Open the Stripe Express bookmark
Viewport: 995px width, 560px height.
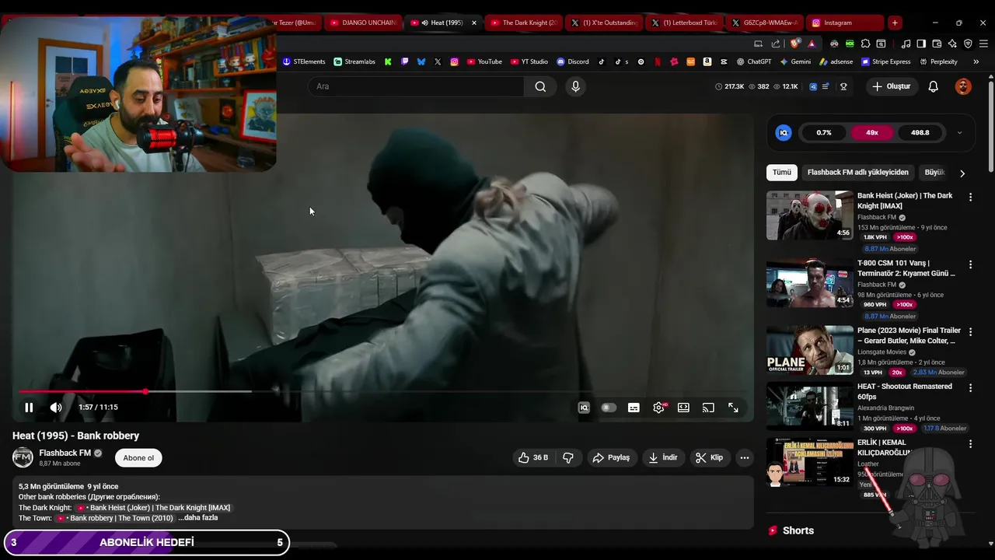tap(885, 61)
